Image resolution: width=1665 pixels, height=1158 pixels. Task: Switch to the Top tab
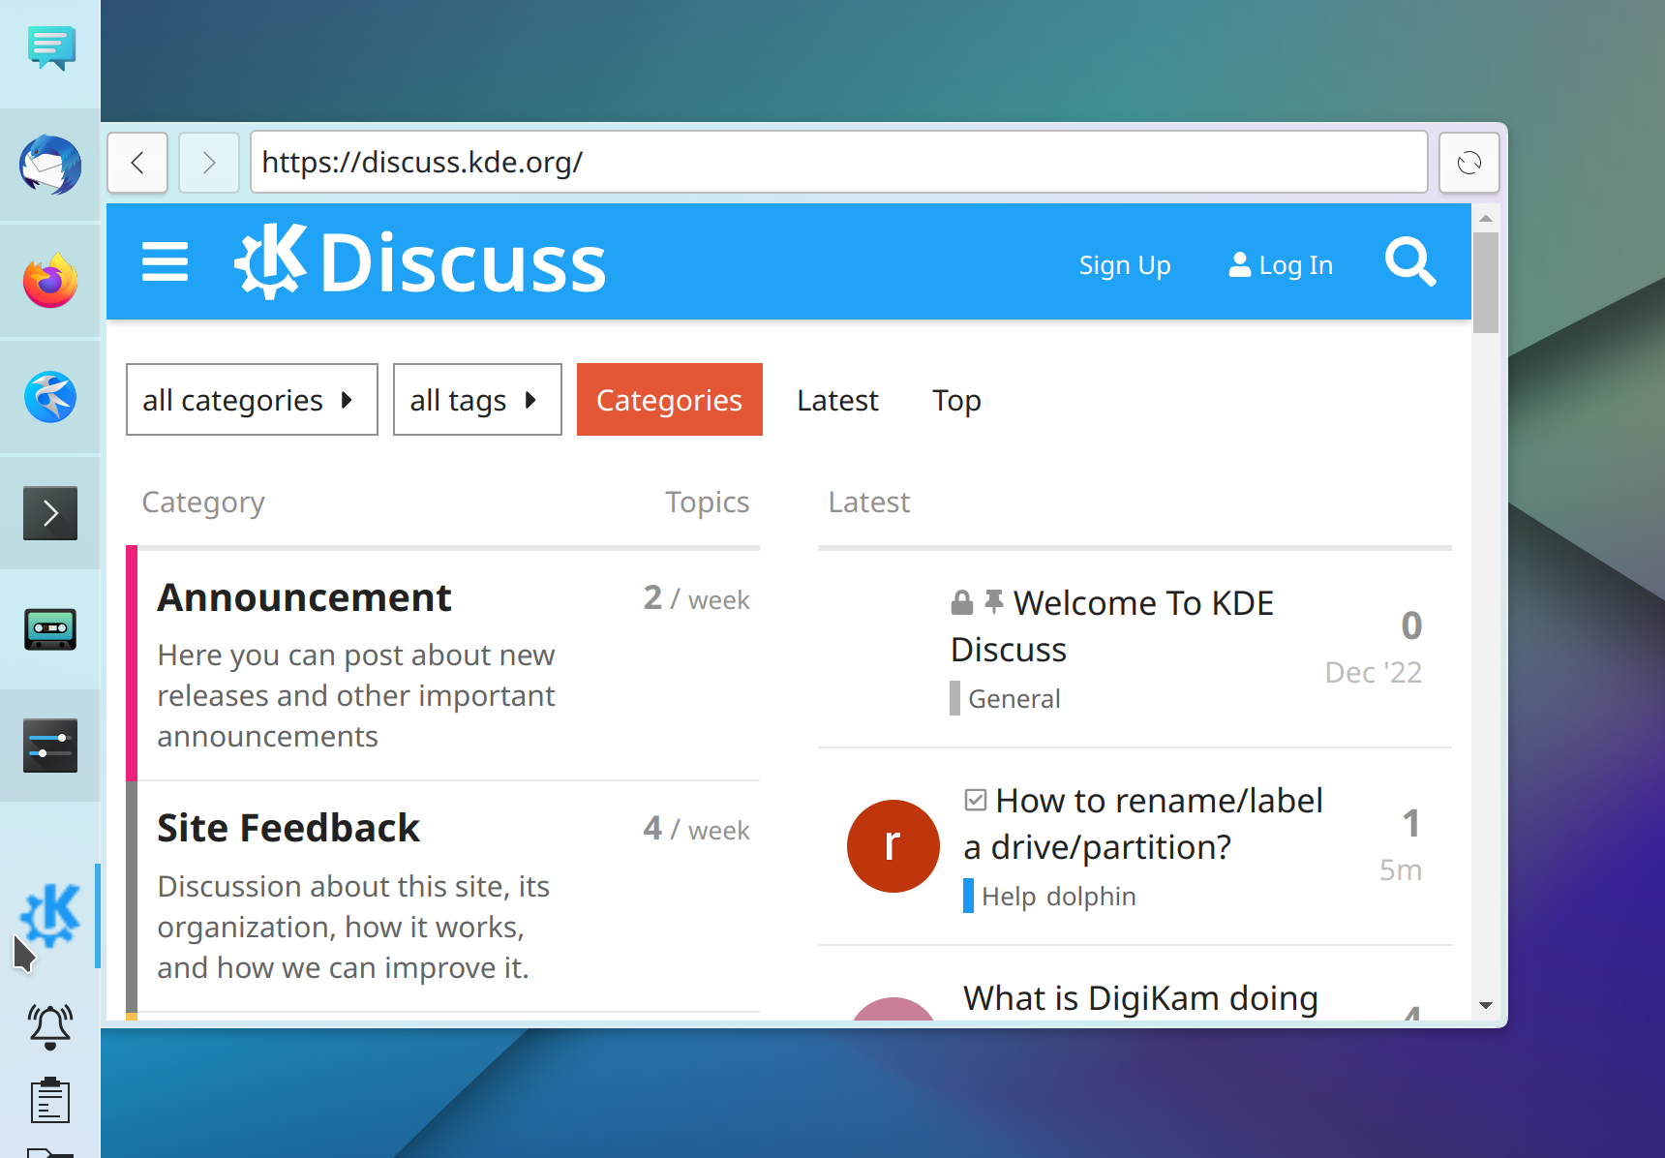point(956,400)
